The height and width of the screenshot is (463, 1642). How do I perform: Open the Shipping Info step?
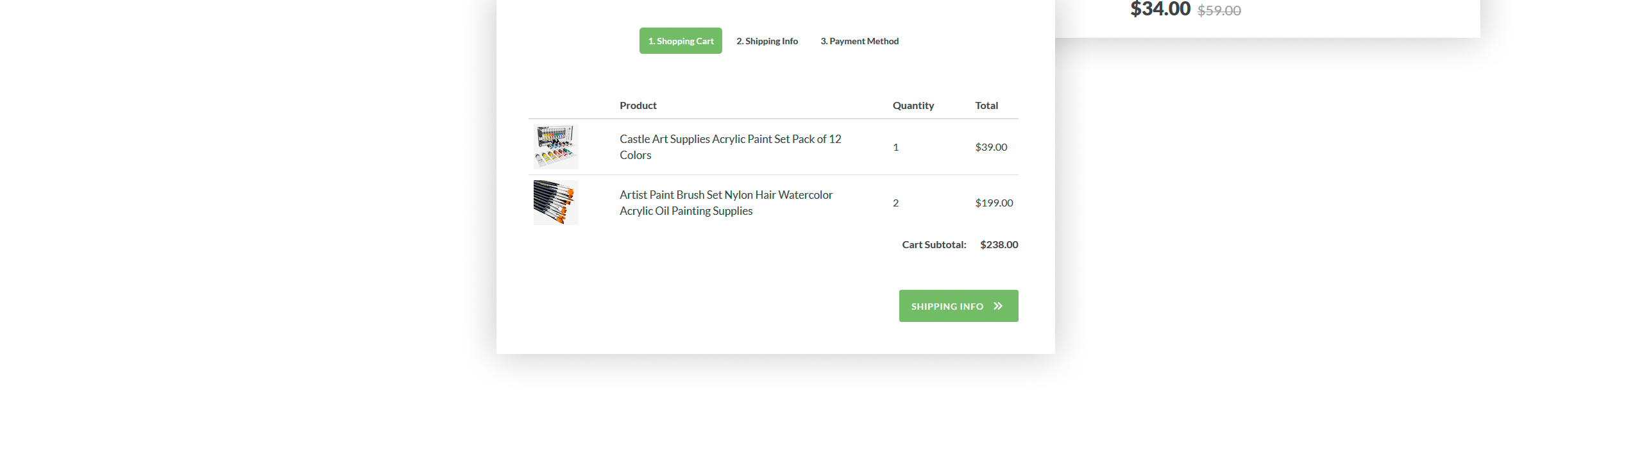pos(767,41)
